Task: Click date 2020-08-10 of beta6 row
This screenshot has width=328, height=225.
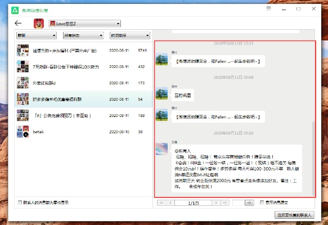Action: 119,132
